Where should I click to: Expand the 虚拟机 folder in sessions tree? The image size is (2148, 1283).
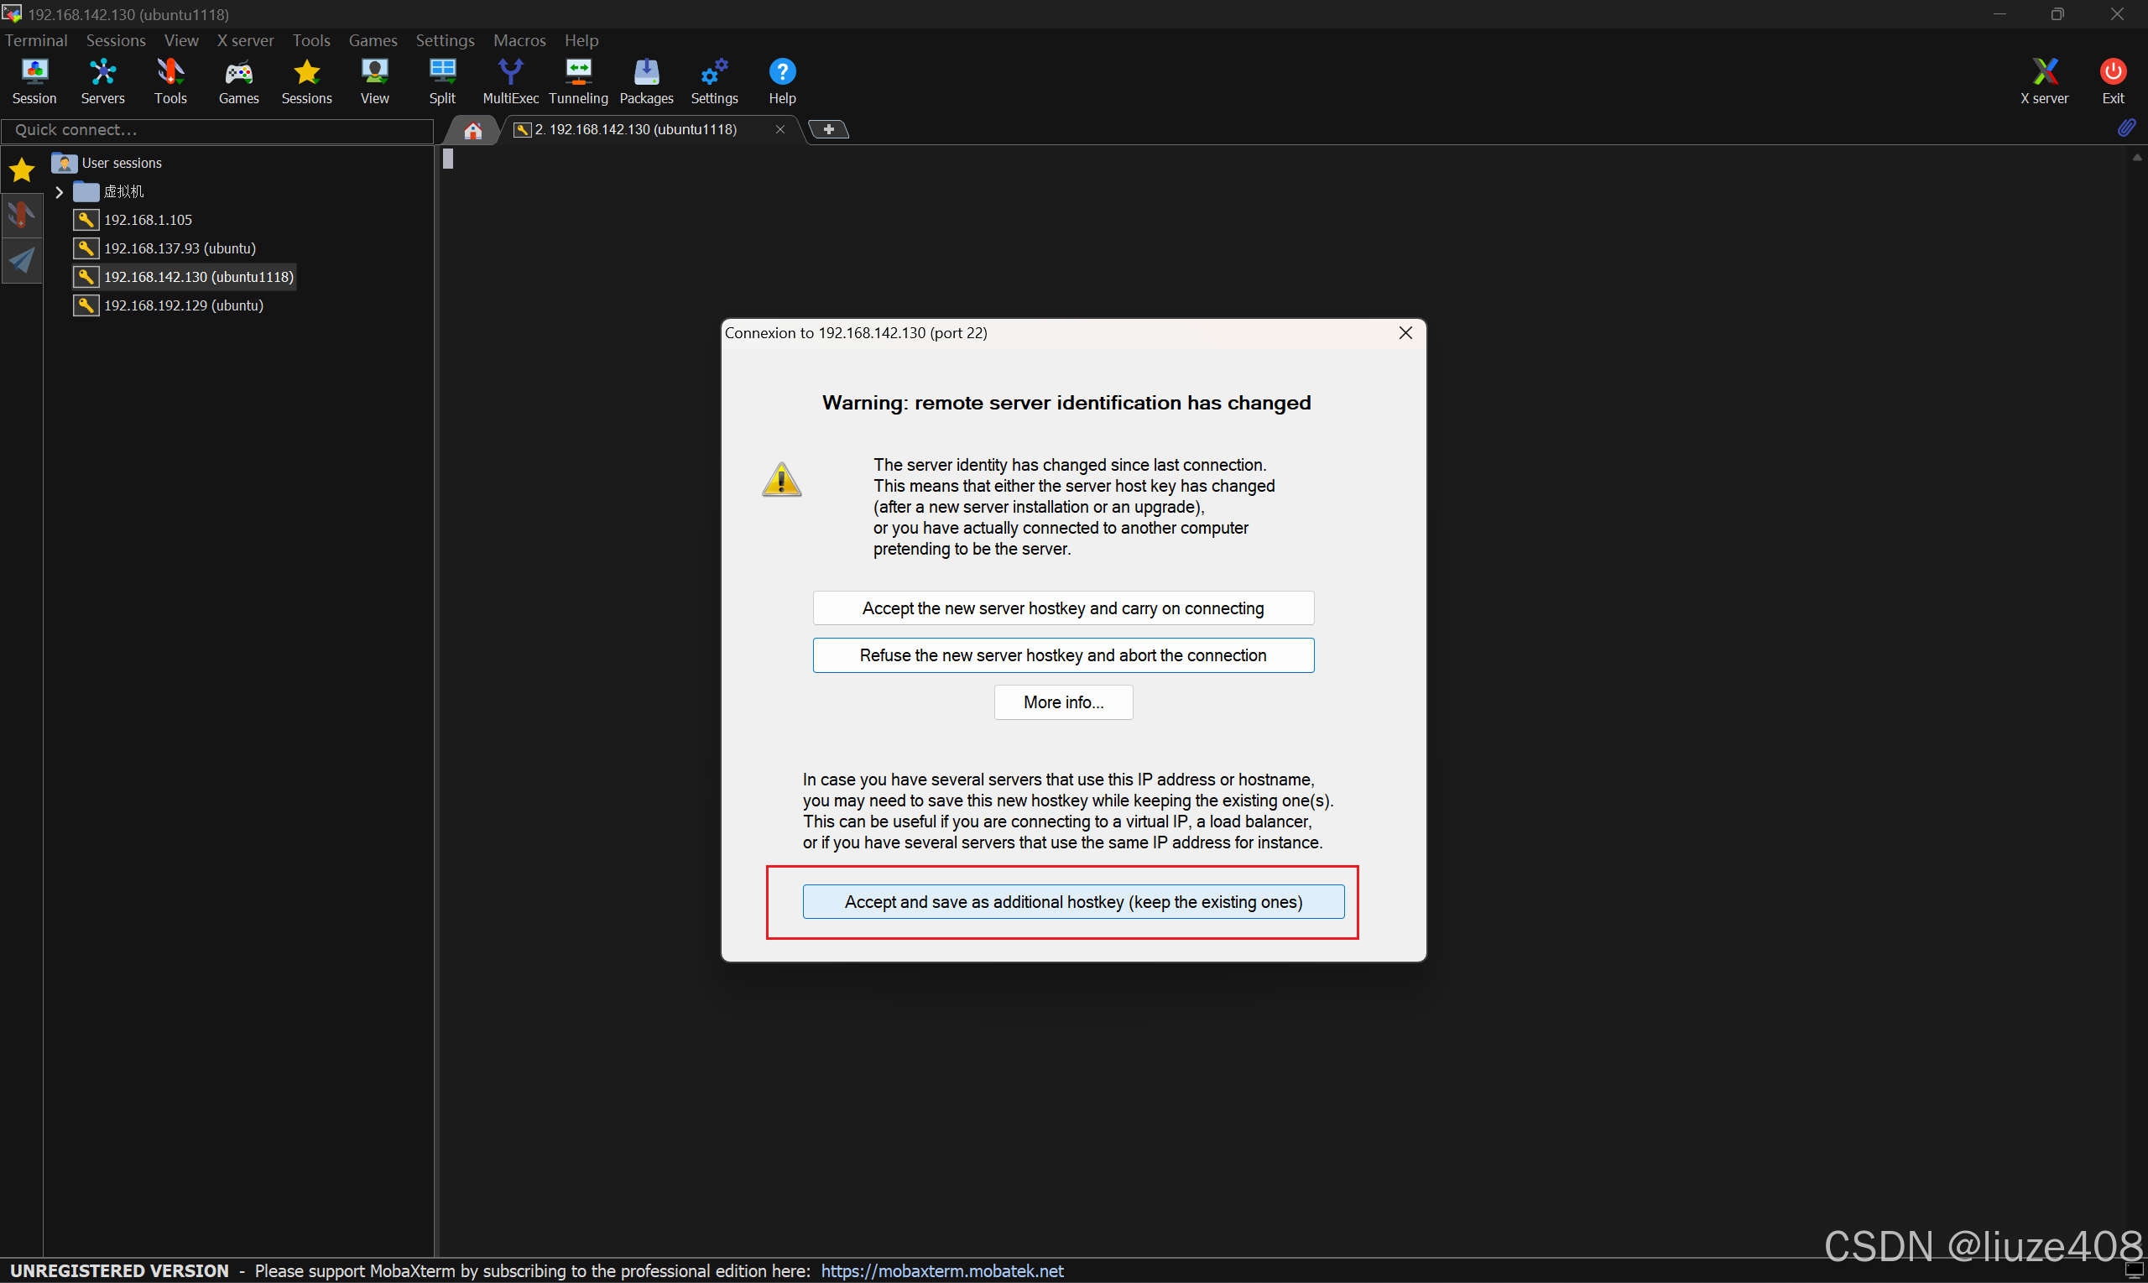pos(59,192)
